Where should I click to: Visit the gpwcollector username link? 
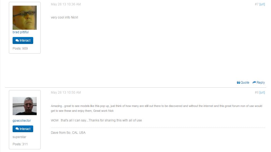pos(22,121)
